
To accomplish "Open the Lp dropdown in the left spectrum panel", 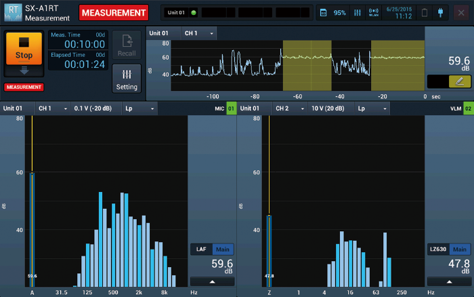I will (139, 108).
